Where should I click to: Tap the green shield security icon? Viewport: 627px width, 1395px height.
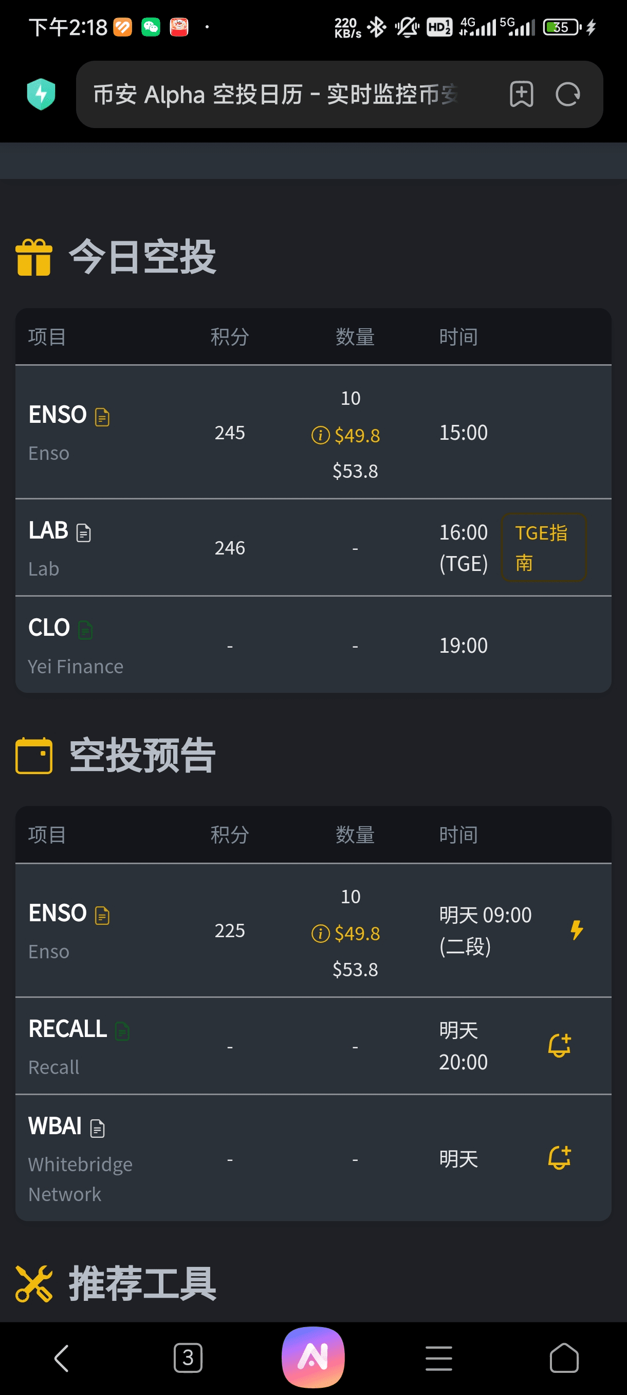tap(41, 94)
